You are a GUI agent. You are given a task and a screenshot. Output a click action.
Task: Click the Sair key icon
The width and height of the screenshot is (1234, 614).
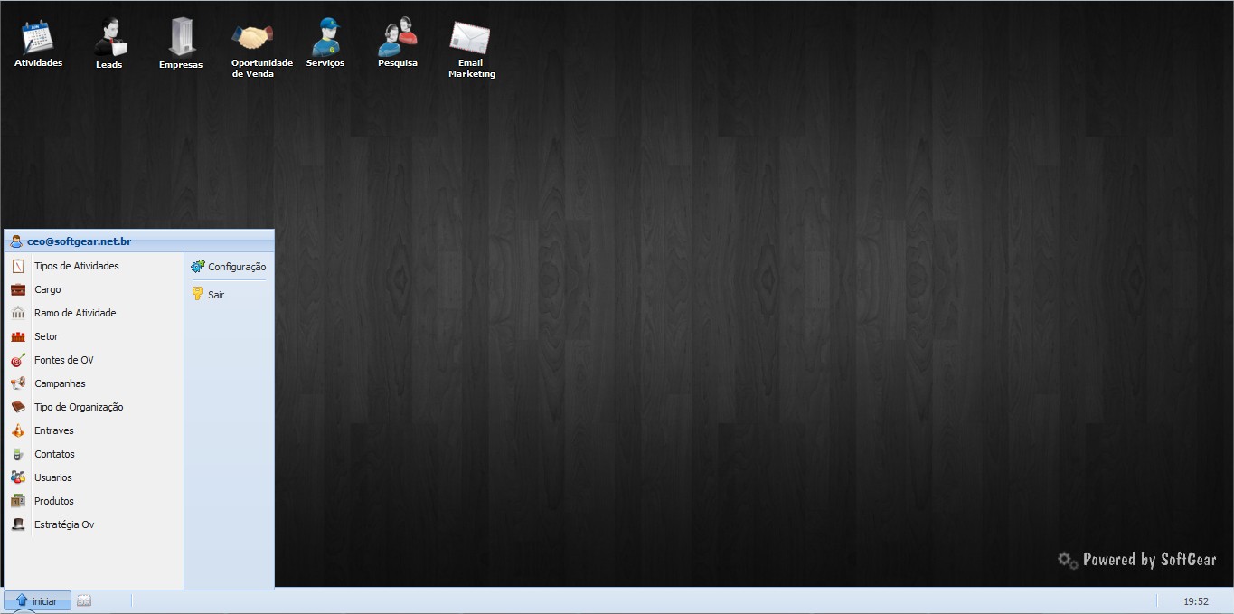pyautogui.click(x=197, y=293)
